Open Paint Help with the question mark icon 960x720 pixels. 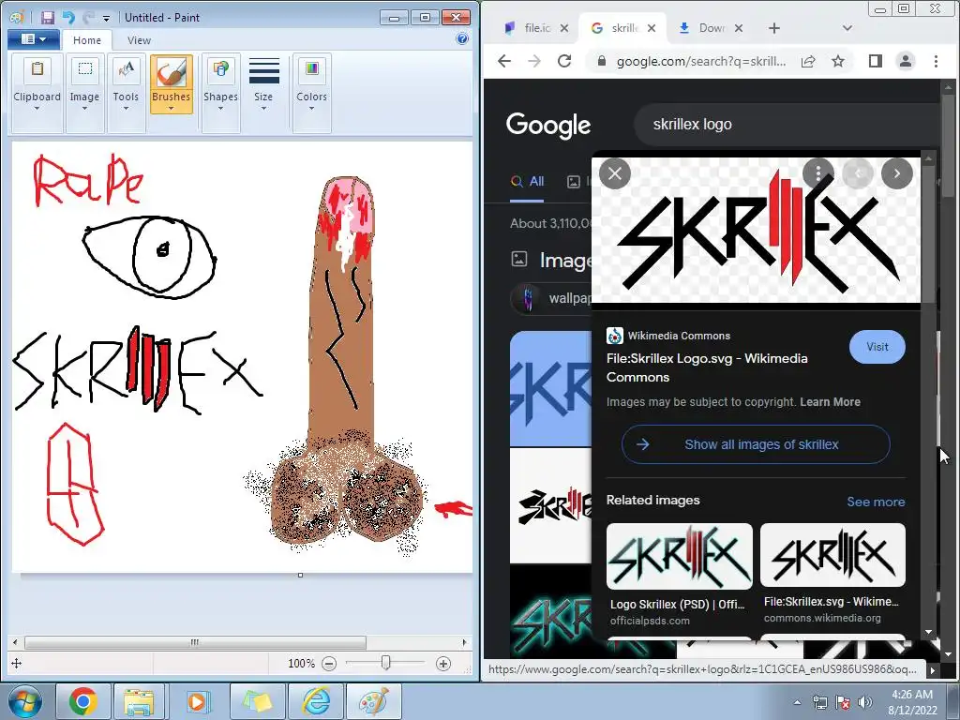(462, 38)
